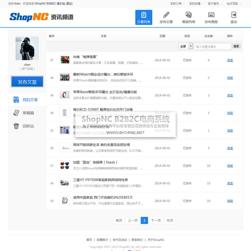
Task: Open the 文章列表 article list icon
Action: point(144,17)
